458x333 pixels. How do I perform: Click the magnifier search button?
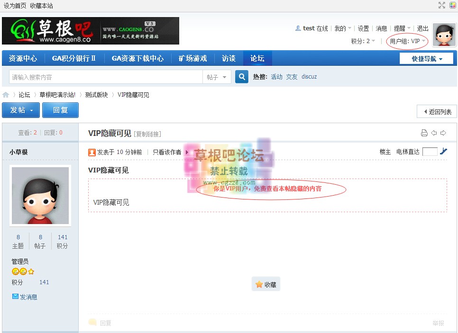242,77
